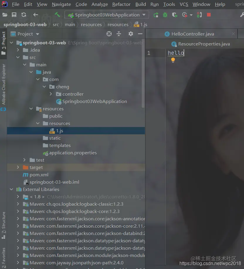Collapse the src folder
The width and height of the screenshot is (244, 269).
point(18,57)
